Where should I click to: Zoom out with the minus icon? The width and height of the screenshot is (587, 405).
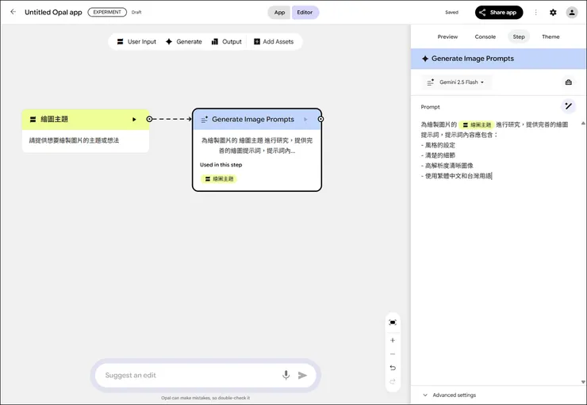393,354
